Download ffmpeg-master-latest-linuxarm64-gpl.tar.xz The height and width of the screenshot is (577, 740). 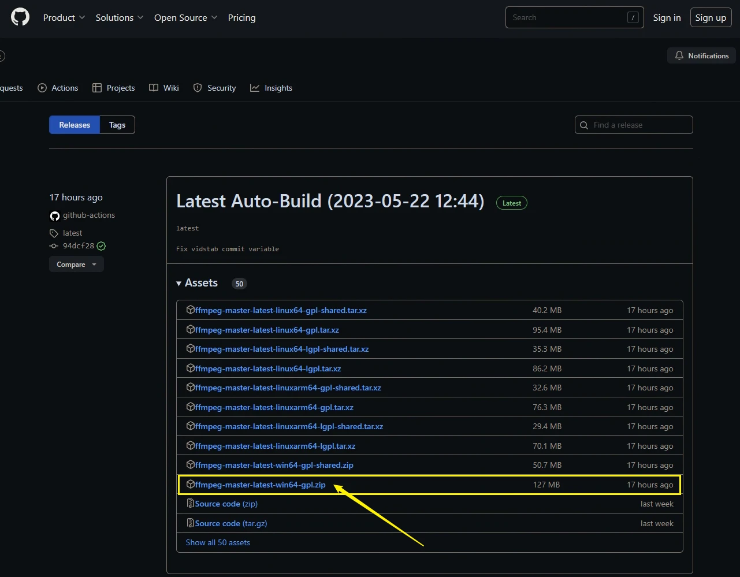coord(274,407)
